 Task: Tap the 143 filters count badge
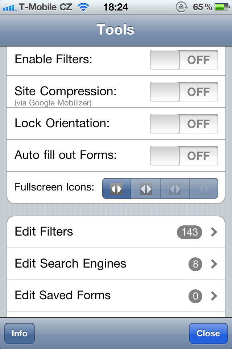pos(190,232)
